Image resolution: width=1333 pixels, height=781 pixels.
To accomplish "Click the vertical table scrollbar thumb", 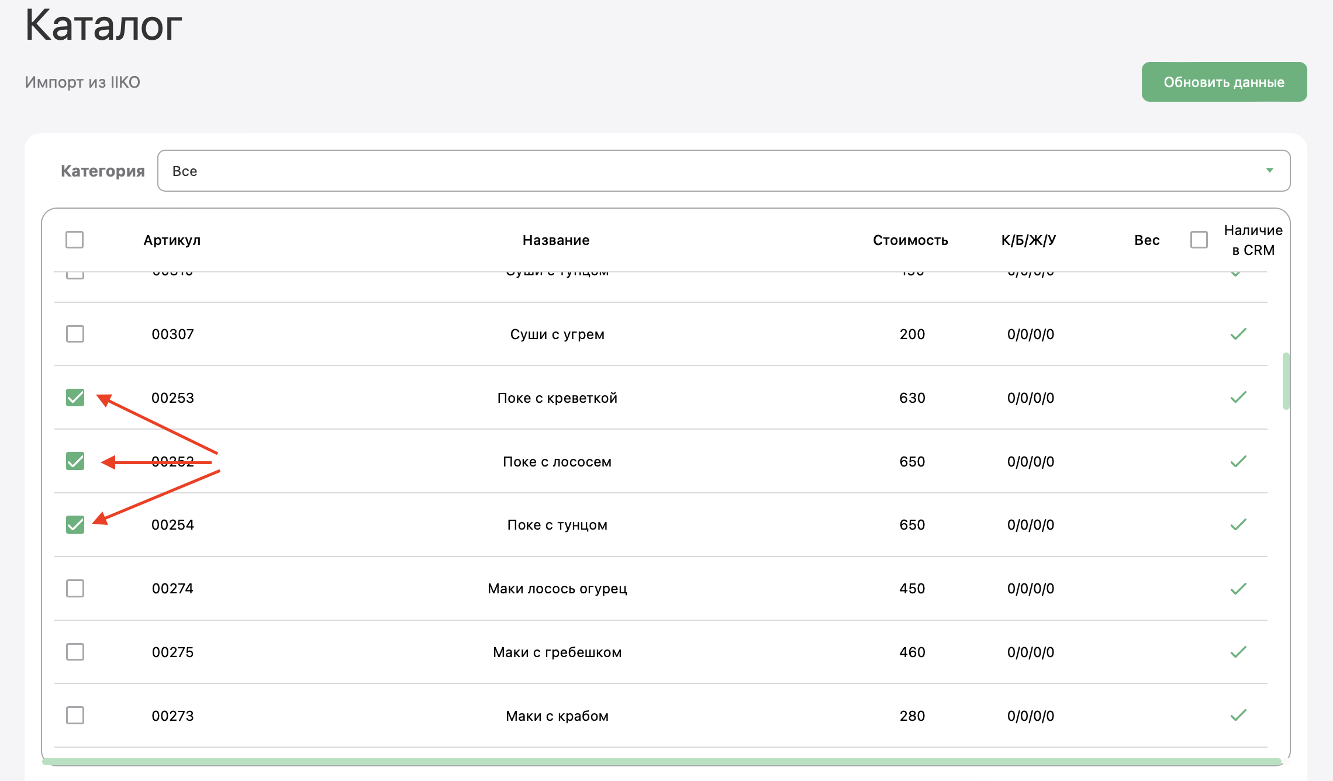I will [x=1286, y=381].
